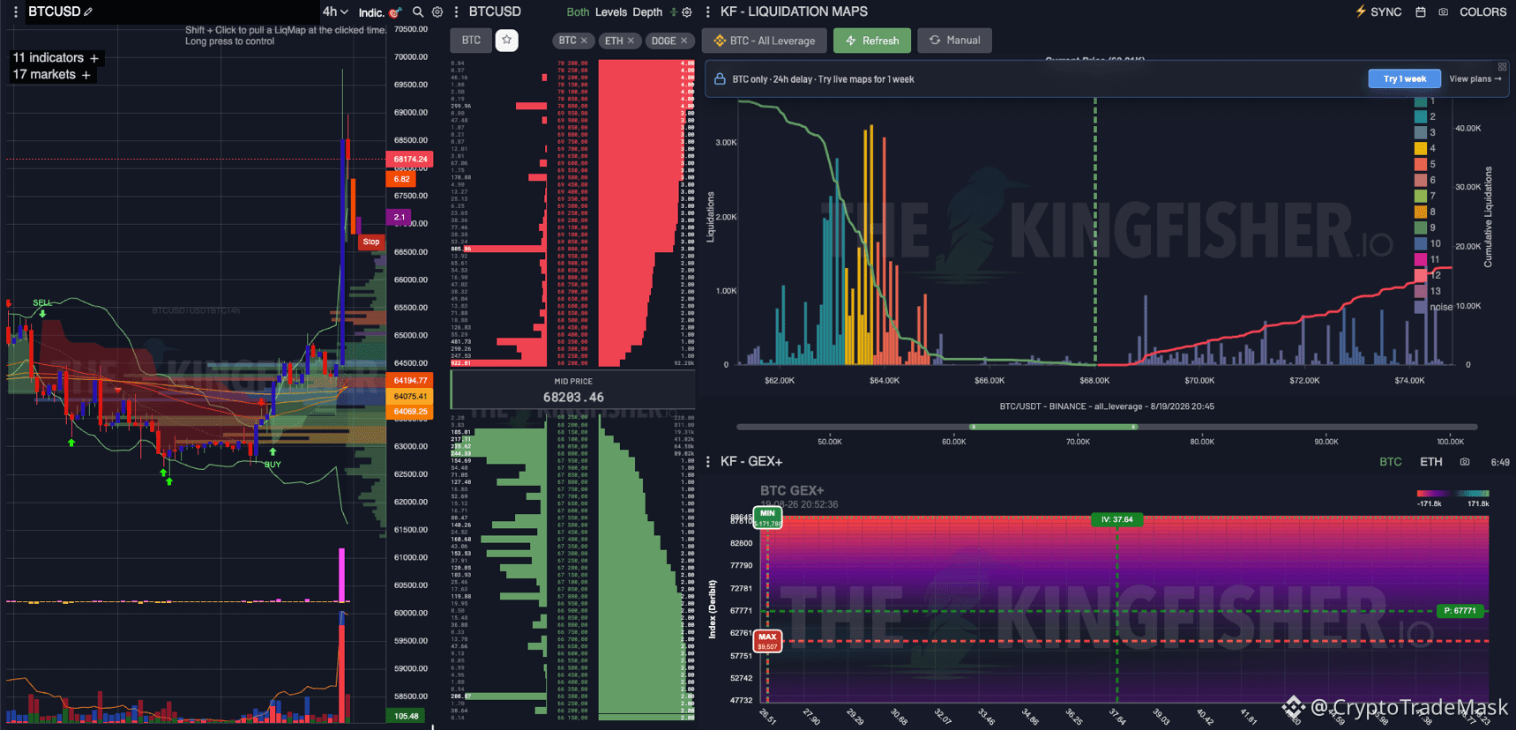
Task: Capture GEX+ chart with camera icon
Action: (x=1465, y=462)
